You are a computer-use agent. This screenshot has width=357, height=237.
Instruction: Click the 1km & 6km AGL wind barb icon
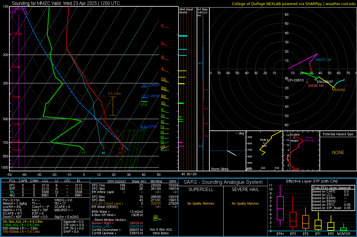157,219
